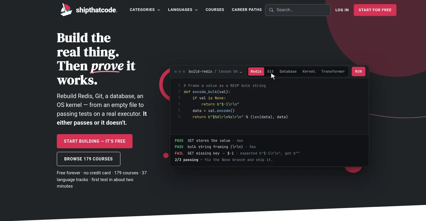
Task: Click the 'Build the real thing' headline
Action: click(96, 59)
